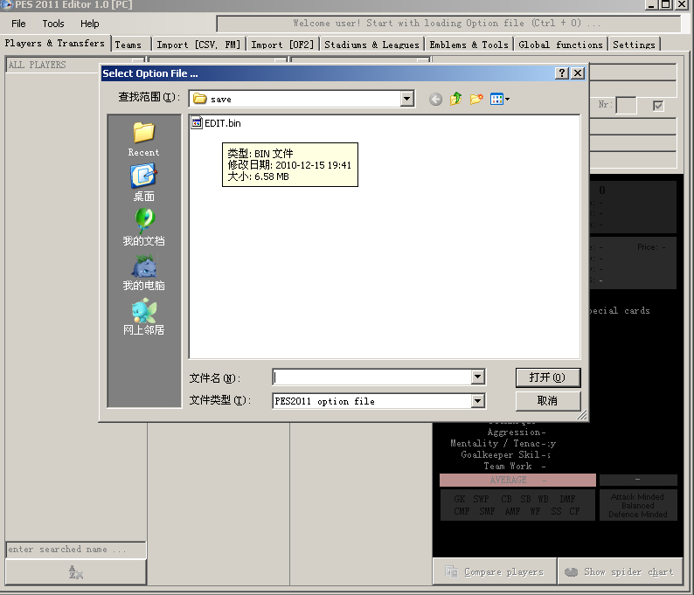Click the Nr number input field
The height and width of the screenshot is (595, 694).
(x=627, y=106)
